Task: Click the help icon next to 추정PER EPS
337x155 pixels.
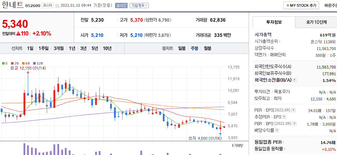Action: pyautogui.click(x=284, y=117)
